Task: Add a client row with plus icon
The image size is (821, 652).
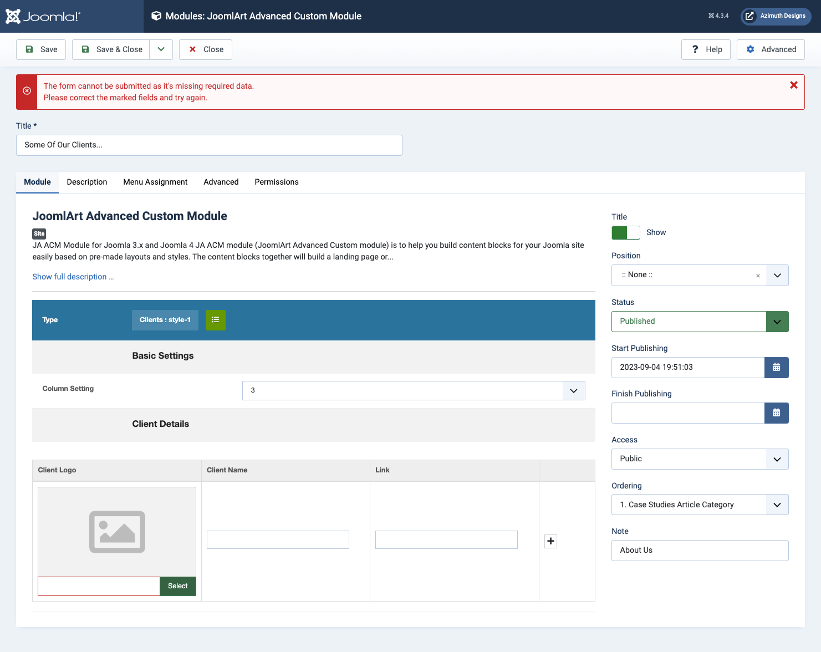Action: point(550,541)
